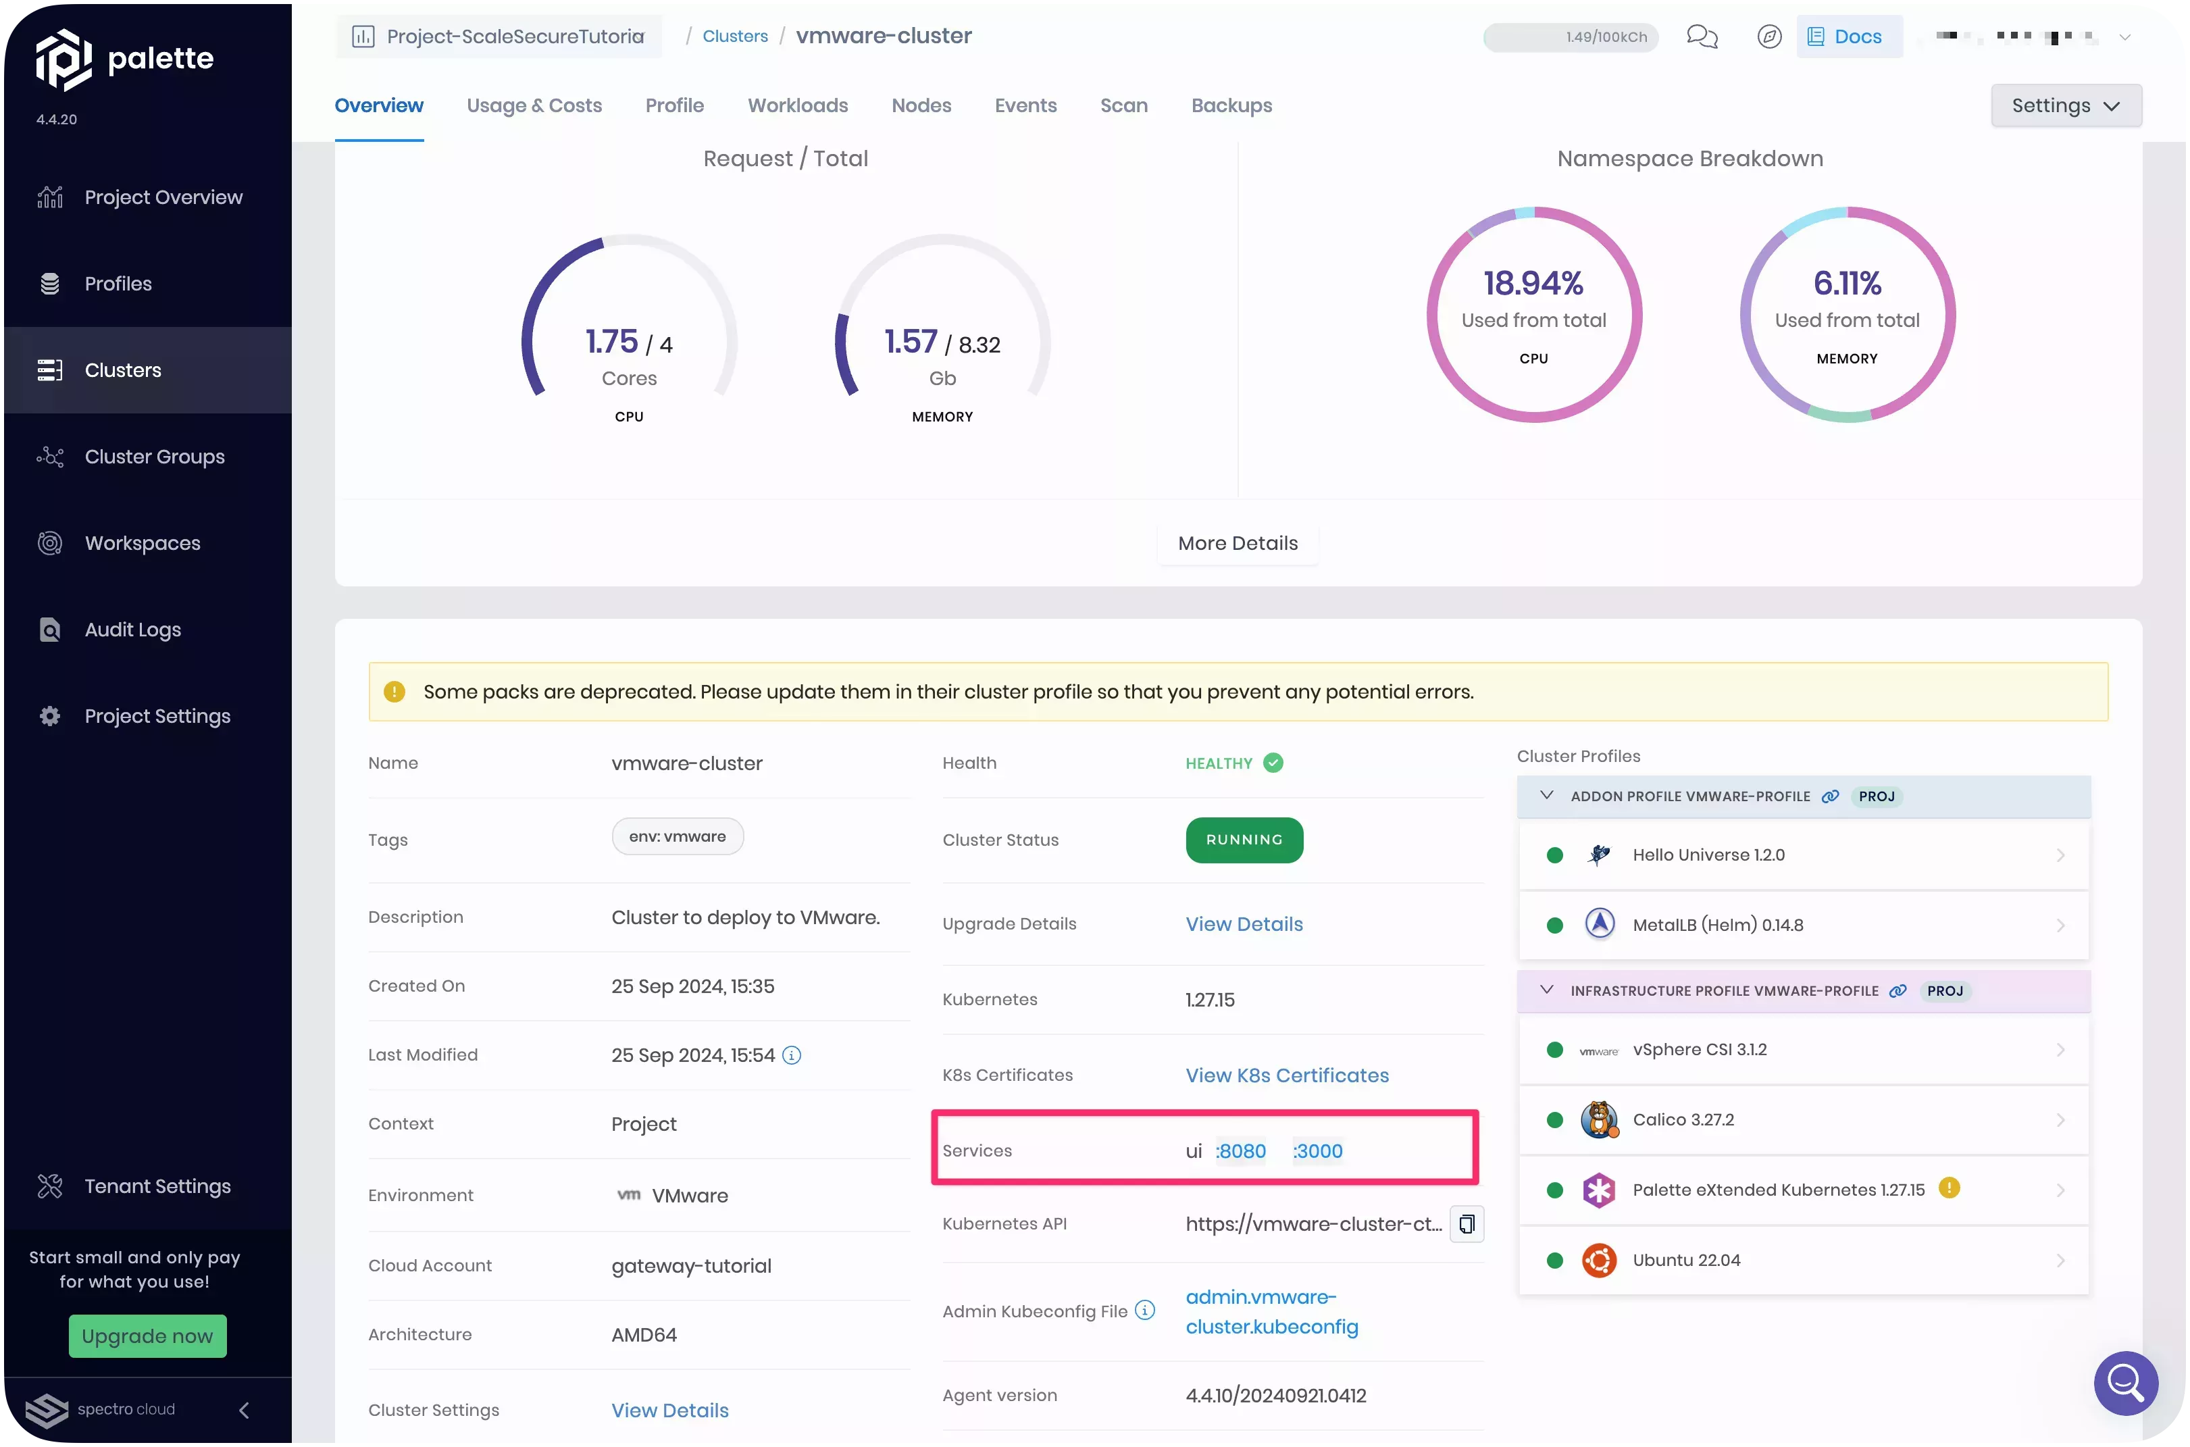View Audit Logs via sidebar icon

coord(50,630)
